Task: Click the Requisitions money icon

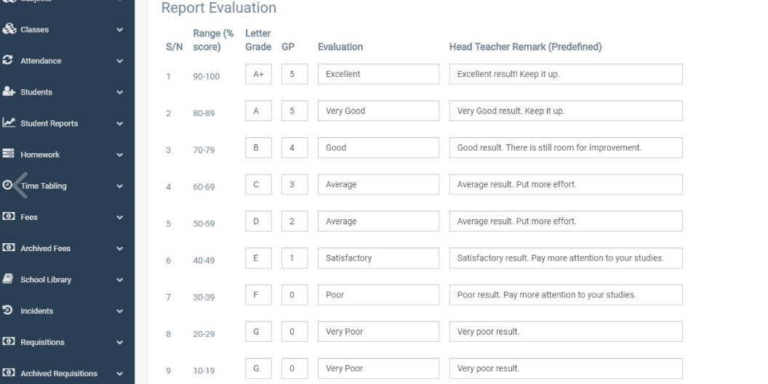Action: coord(8,342)
